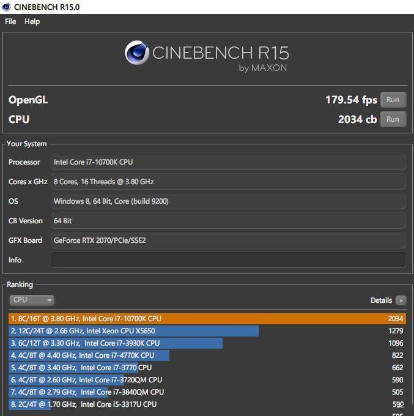Click the Cinebench title bar app icon
414x416 pixels.
pyautogui.click(x=6, y=7)
